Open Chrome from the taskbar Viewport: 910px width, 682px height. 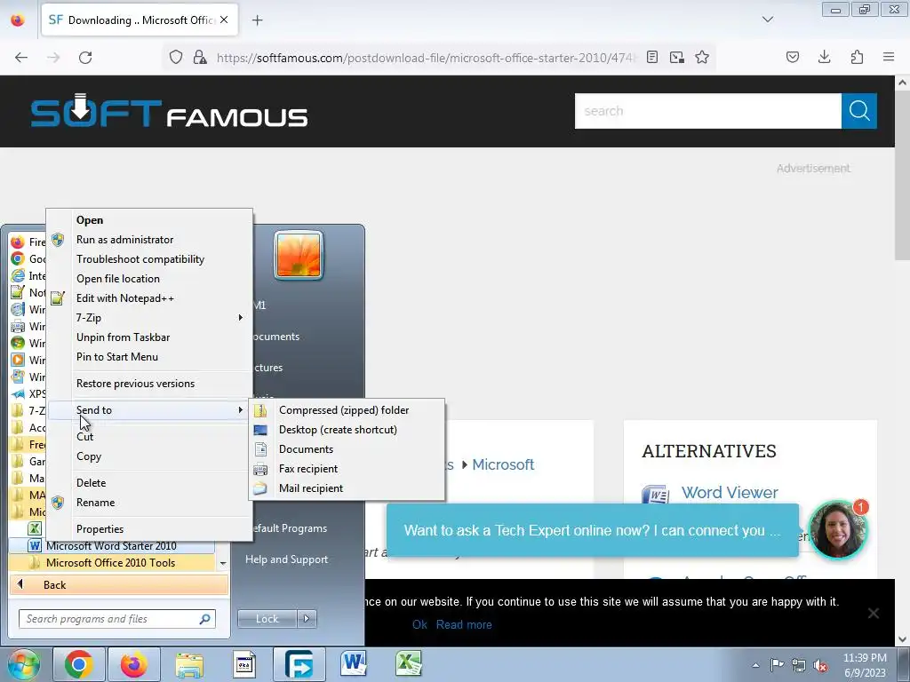[x=79, y=664]
